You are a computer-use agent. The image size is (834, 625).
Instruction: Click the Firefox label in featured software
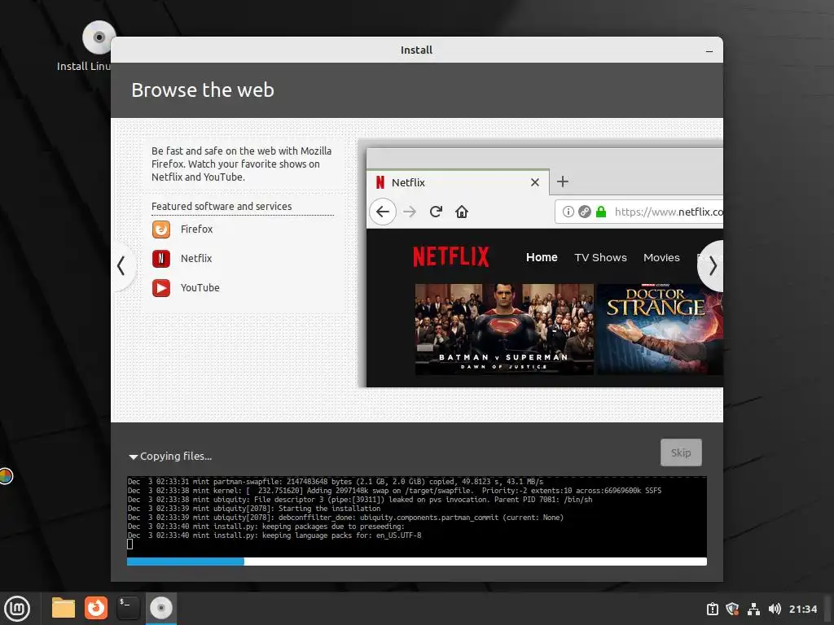coord(196,229)
